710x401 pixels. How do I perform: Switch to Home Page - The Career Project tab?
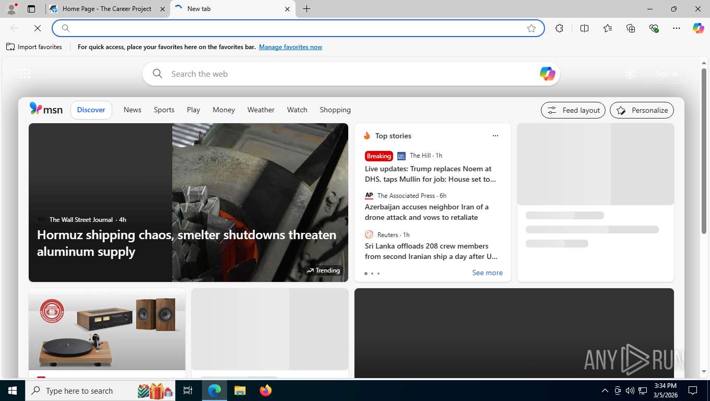(107, 9)
